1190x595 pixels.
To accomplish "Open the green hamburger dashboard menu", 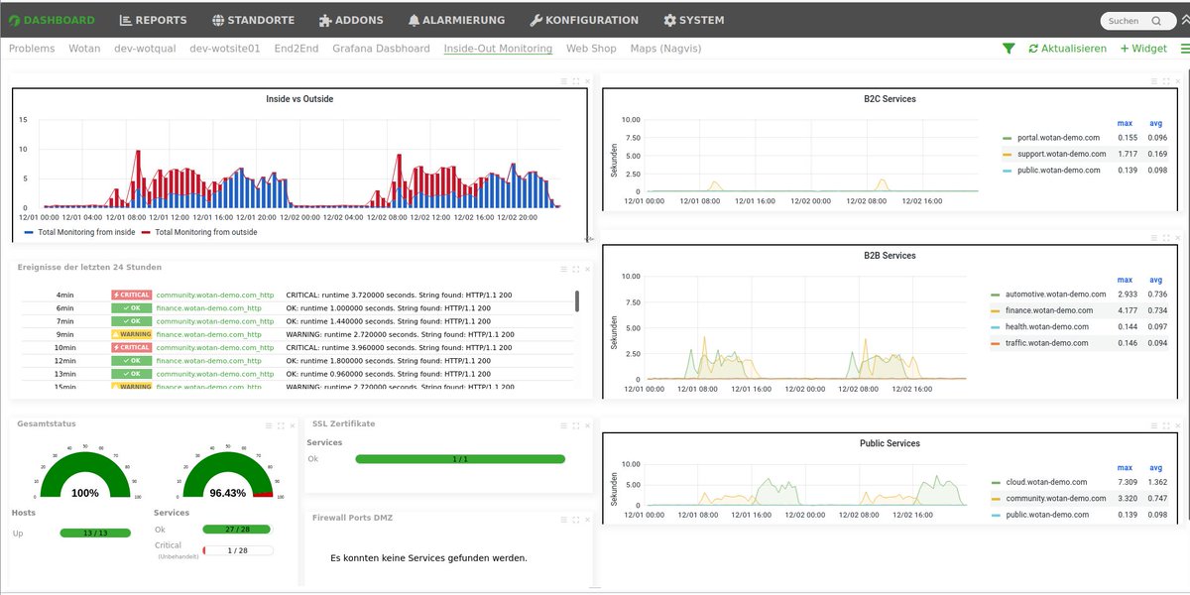I will [1185, 48].
